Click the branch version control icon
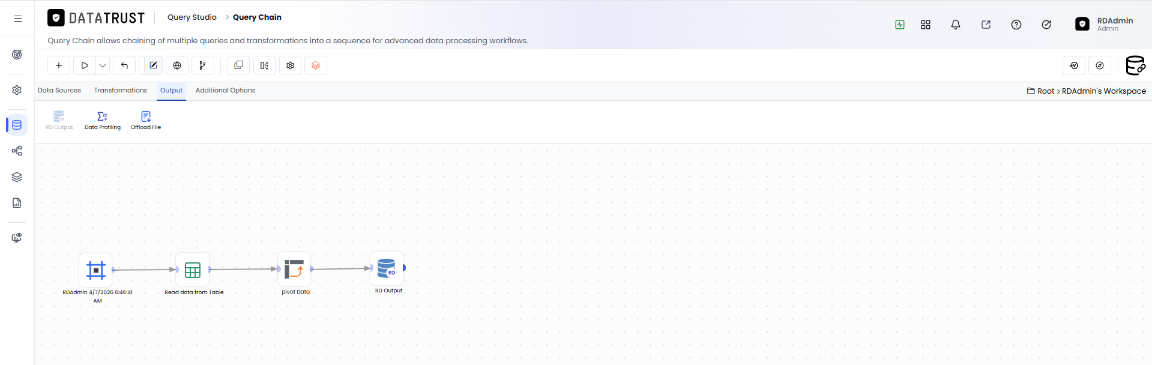 coord(203,65)
